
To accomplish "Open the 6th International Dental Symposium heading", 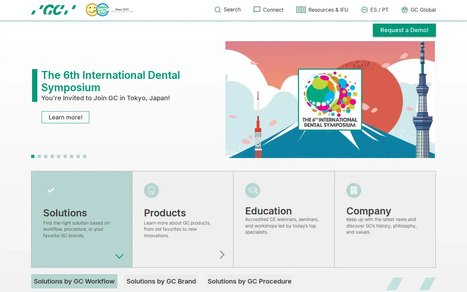I will [111, 81].
